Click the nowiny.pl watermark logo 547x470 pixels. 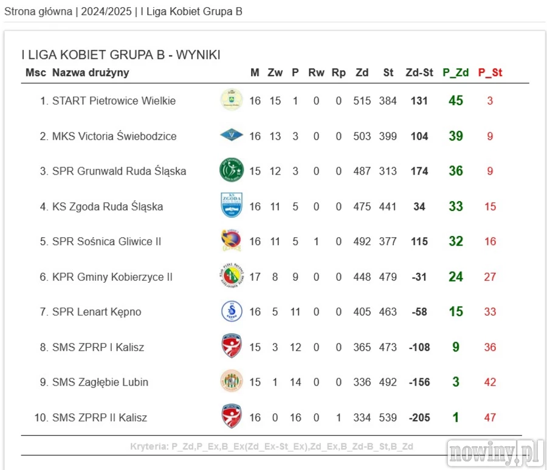(x=494, y=452)
